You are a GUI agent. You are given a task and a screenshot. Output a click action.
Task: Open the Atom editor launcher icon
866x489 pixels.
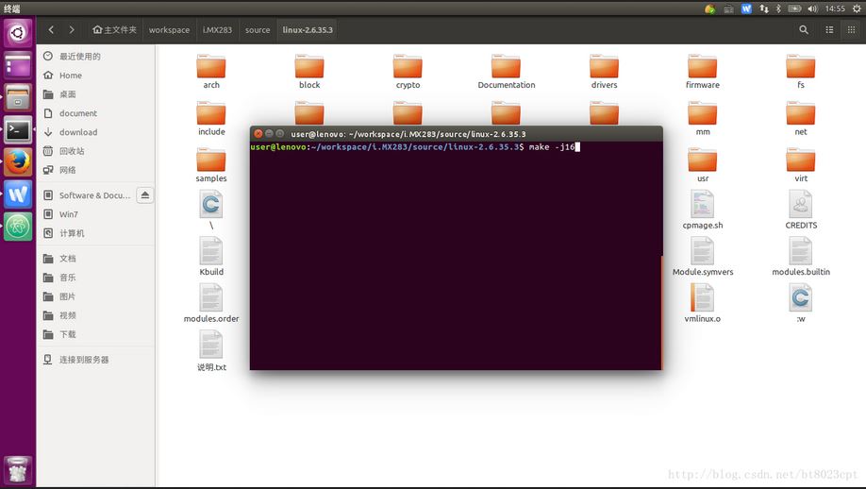pos(18,228)
